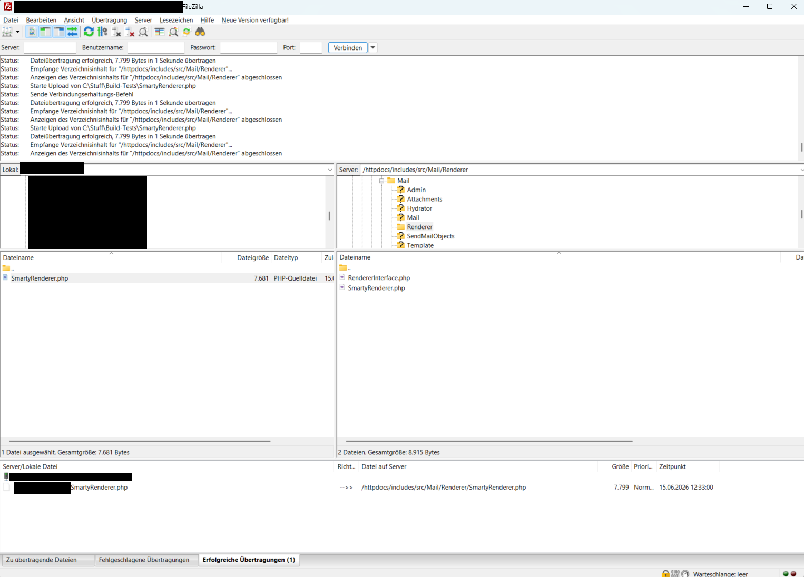
Task: Click the speed limits gauge icon
Action: [x=685, y=573]
